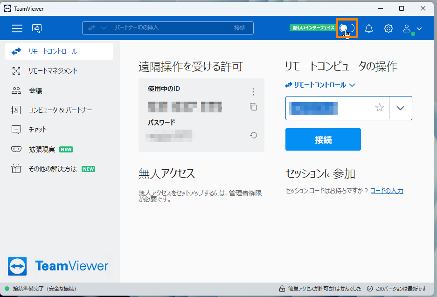Open チャット in the sidebar
This screenshot has height=297, width=437.
59,130
